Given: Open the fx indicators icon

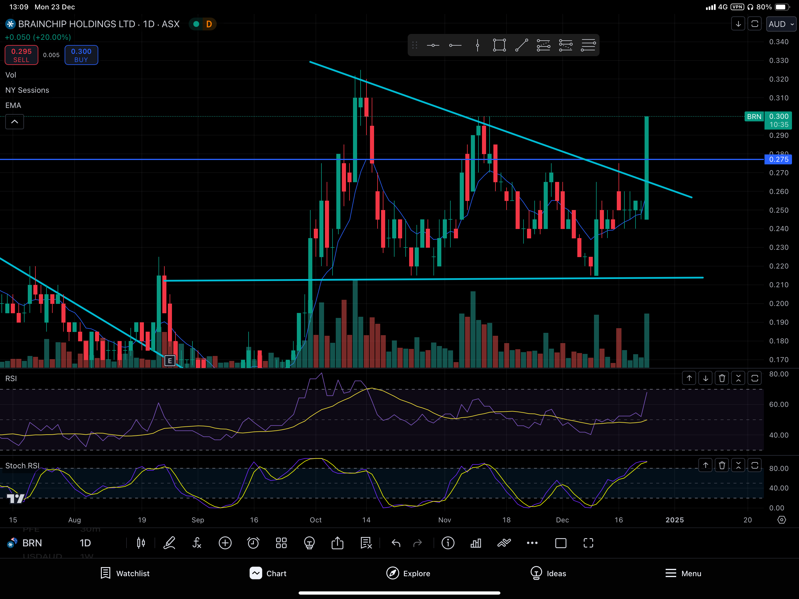Looking at the screenshot, I should coord(197,543).
